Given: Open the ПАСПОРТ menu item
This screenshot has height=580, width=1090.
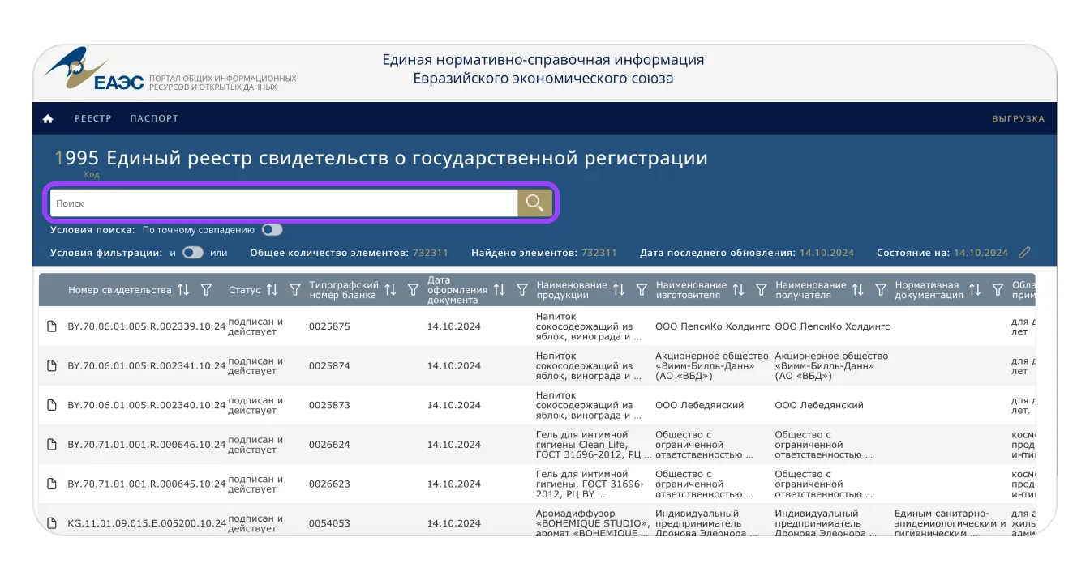Looking at the screenshot, I should (154, 118).
